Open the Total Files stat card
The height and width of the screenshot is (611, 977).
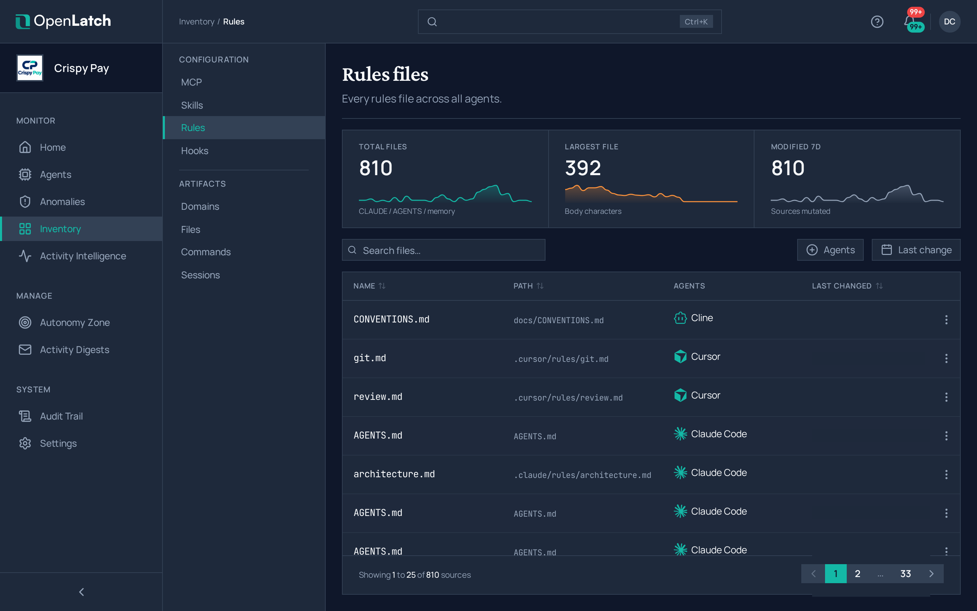click(445, 179)
